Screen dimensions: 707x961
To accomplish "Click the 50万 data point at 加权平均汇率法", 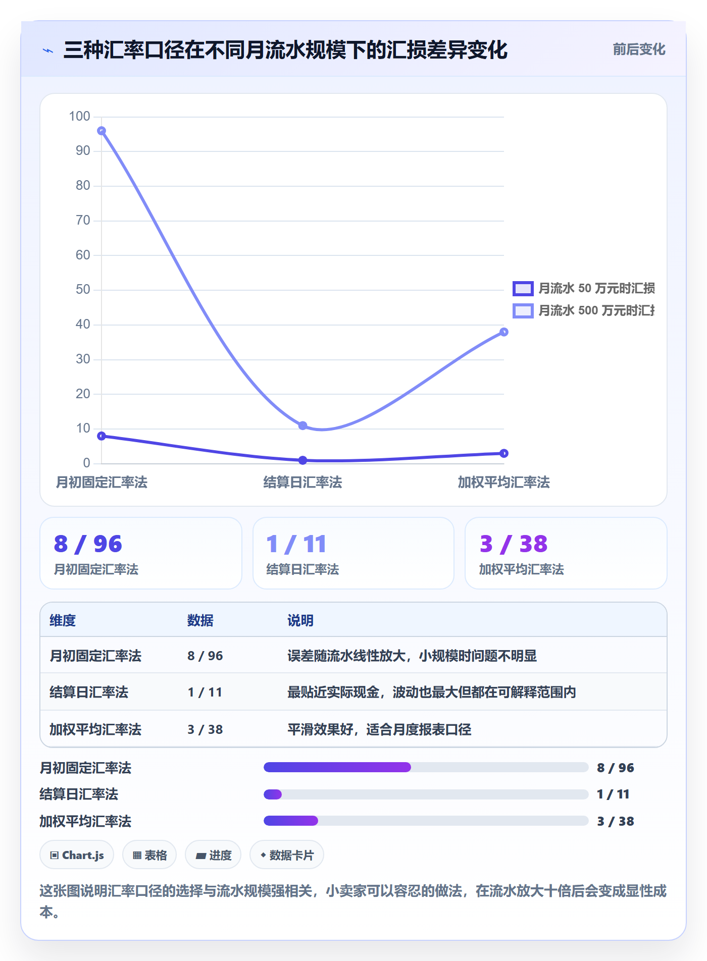I will (503, 453).
